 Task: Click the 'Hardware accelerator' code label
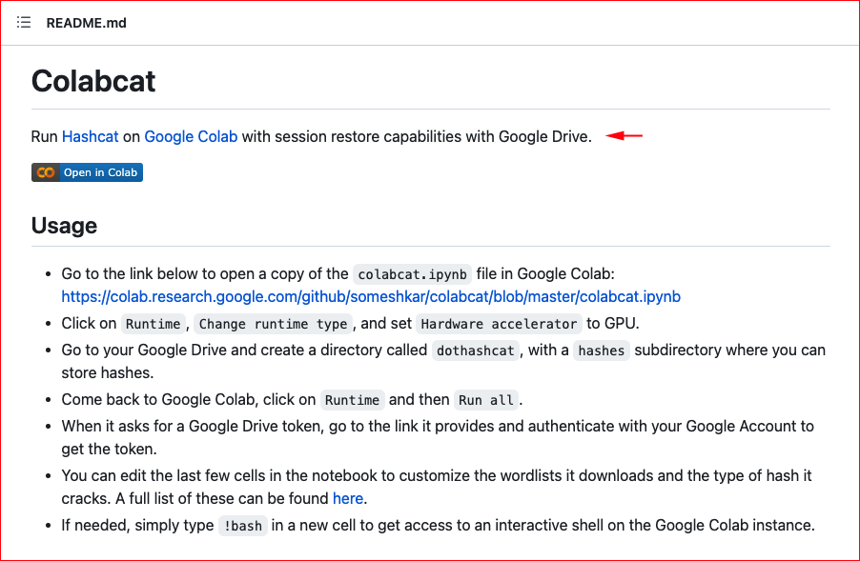(499, 324)
